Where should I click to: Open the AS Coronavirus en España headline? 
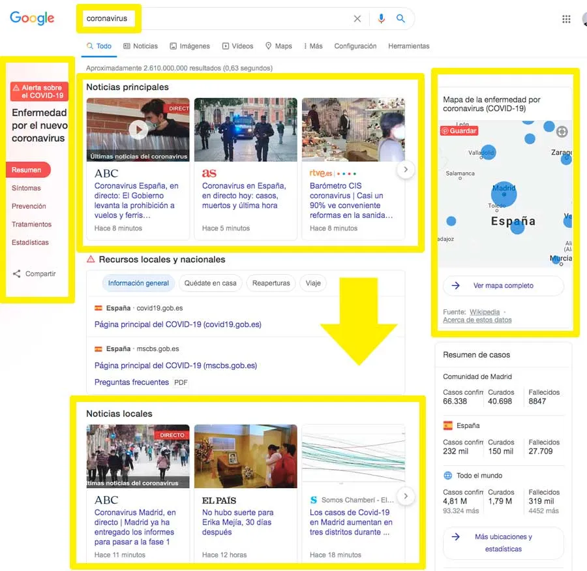click(x=244, y=196)
